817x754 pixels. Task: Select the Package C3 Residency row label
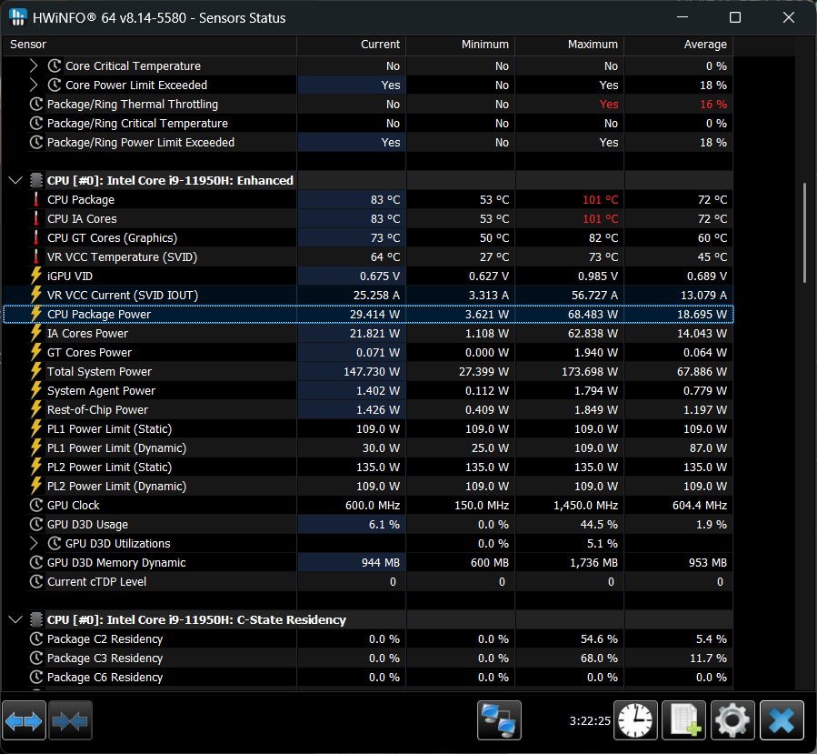pyautogui.click(x=105, y=658)
